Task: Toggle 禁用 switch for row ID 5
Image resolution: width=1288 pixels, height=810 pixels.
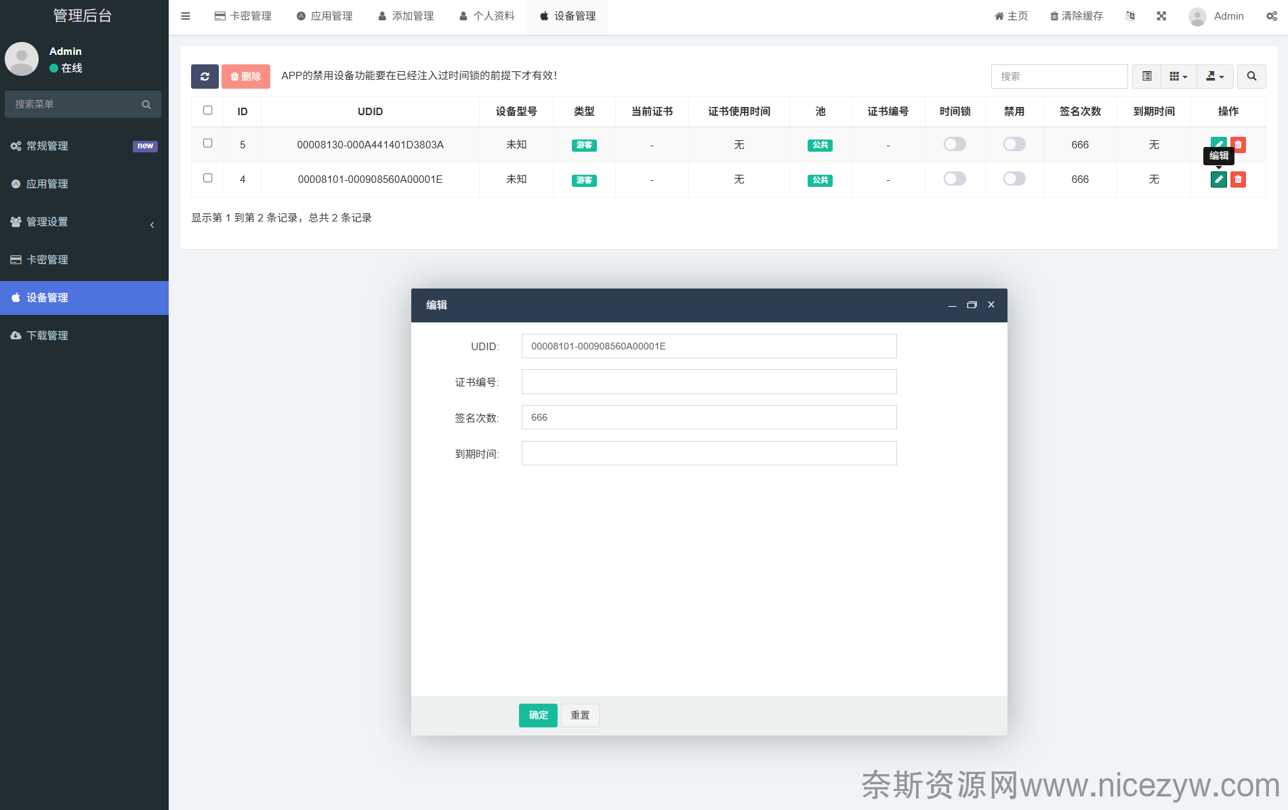Action: tap(1014, 144)
